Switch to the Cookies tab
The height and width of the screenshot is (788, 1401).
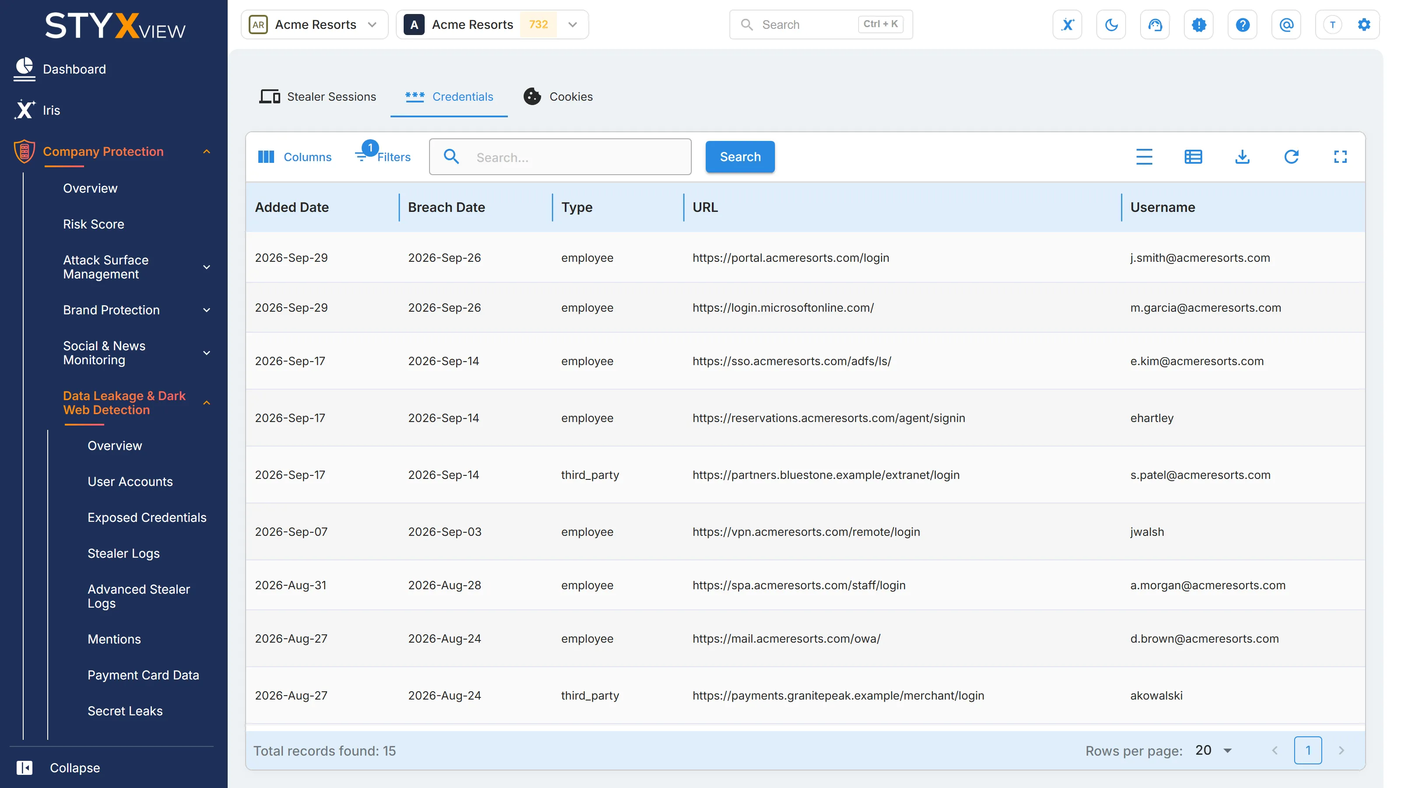coord(558,97)
